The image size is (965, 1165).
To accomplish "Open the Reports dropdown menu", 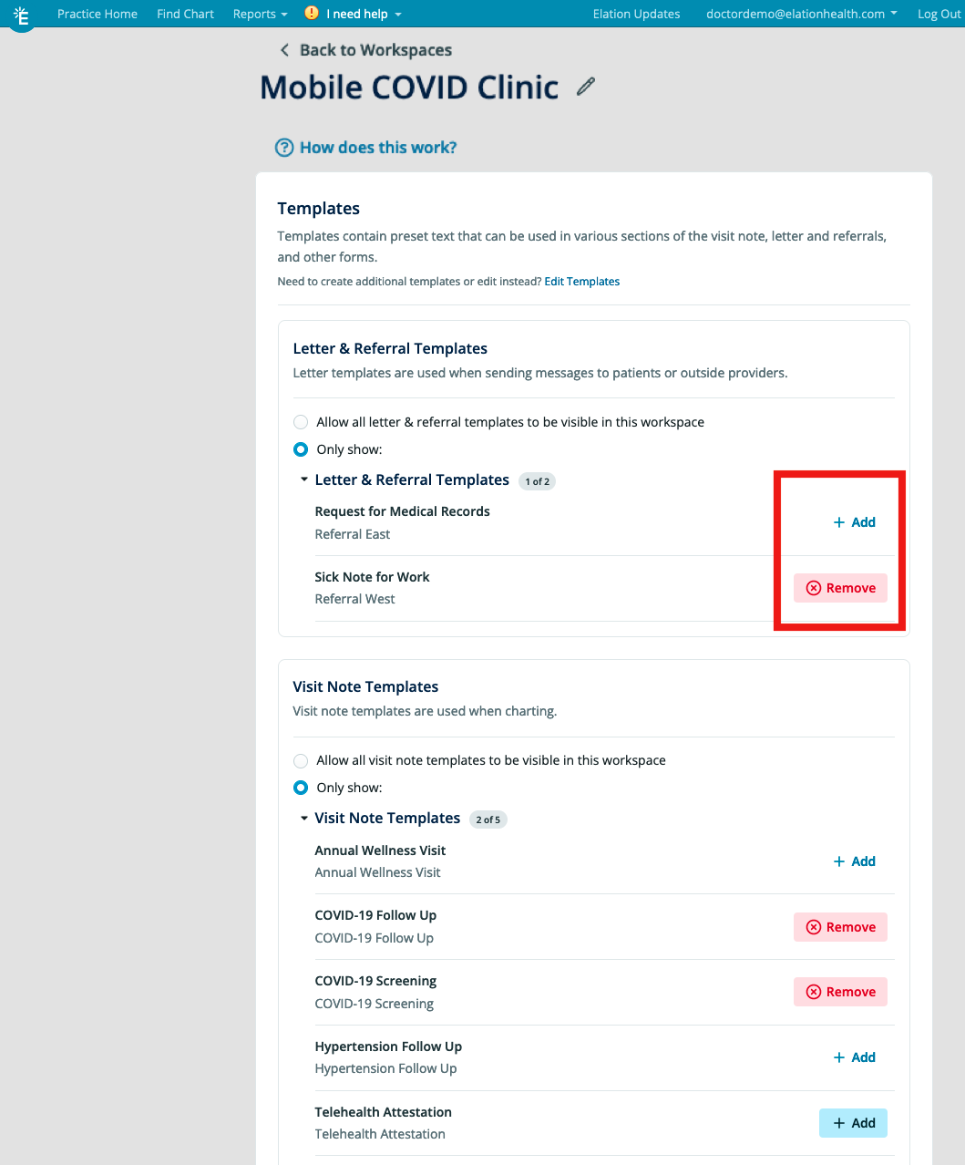I will click(260, 14).
